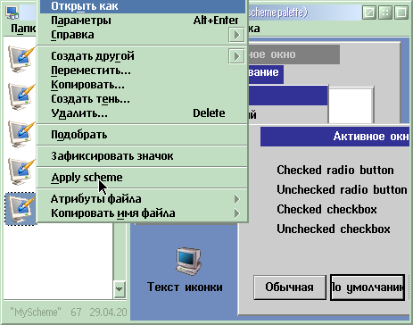
Task: Select Unchecked radio button sample
Action: pyautogui.click(x=342, y=189)
